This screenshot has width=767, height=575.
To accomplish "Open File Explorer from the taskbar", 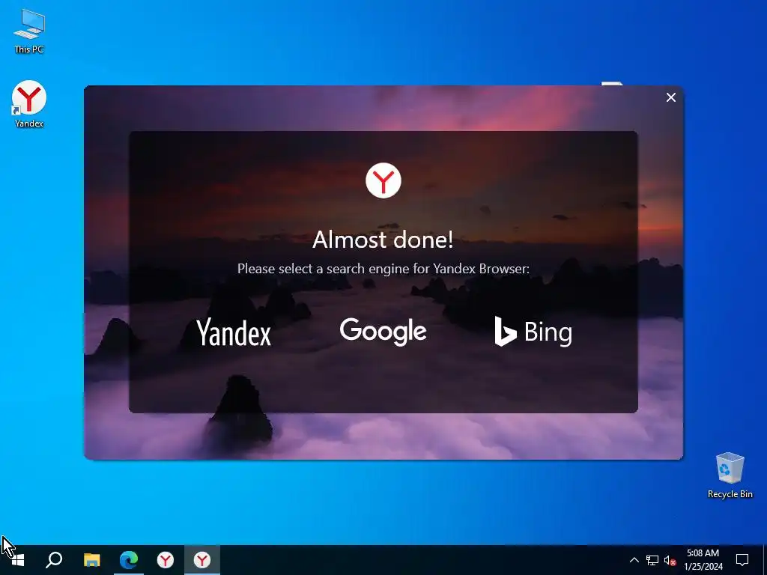I will [91, 560].
